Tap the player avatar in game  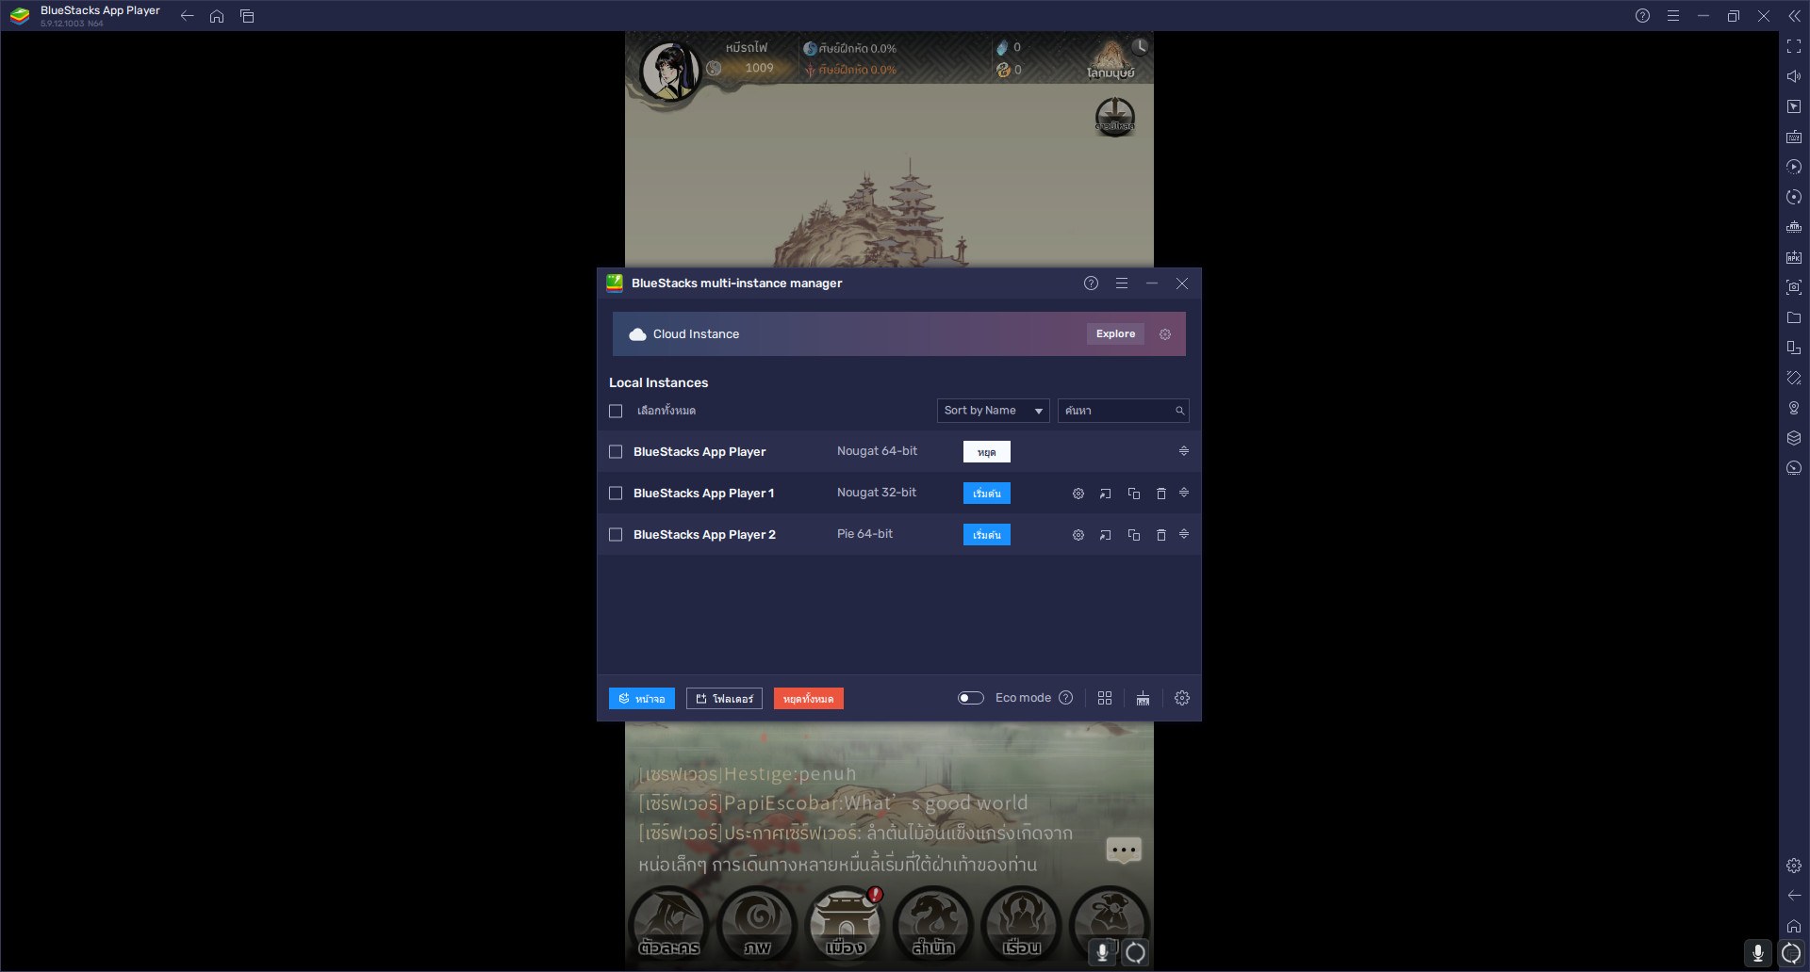(670, 71)
